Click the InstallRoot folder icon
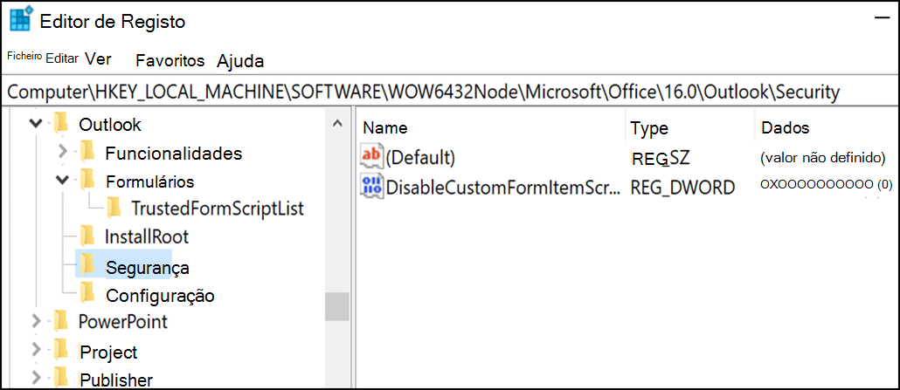 87,236
